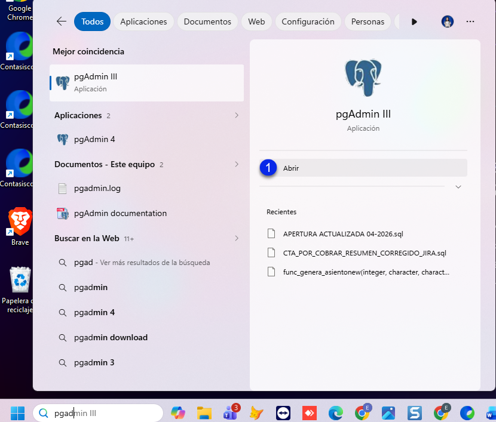The width and height of the screenshot is (496, 422).
Task: Select pgAdmin III best match result
Action: (x=147, y=83)
